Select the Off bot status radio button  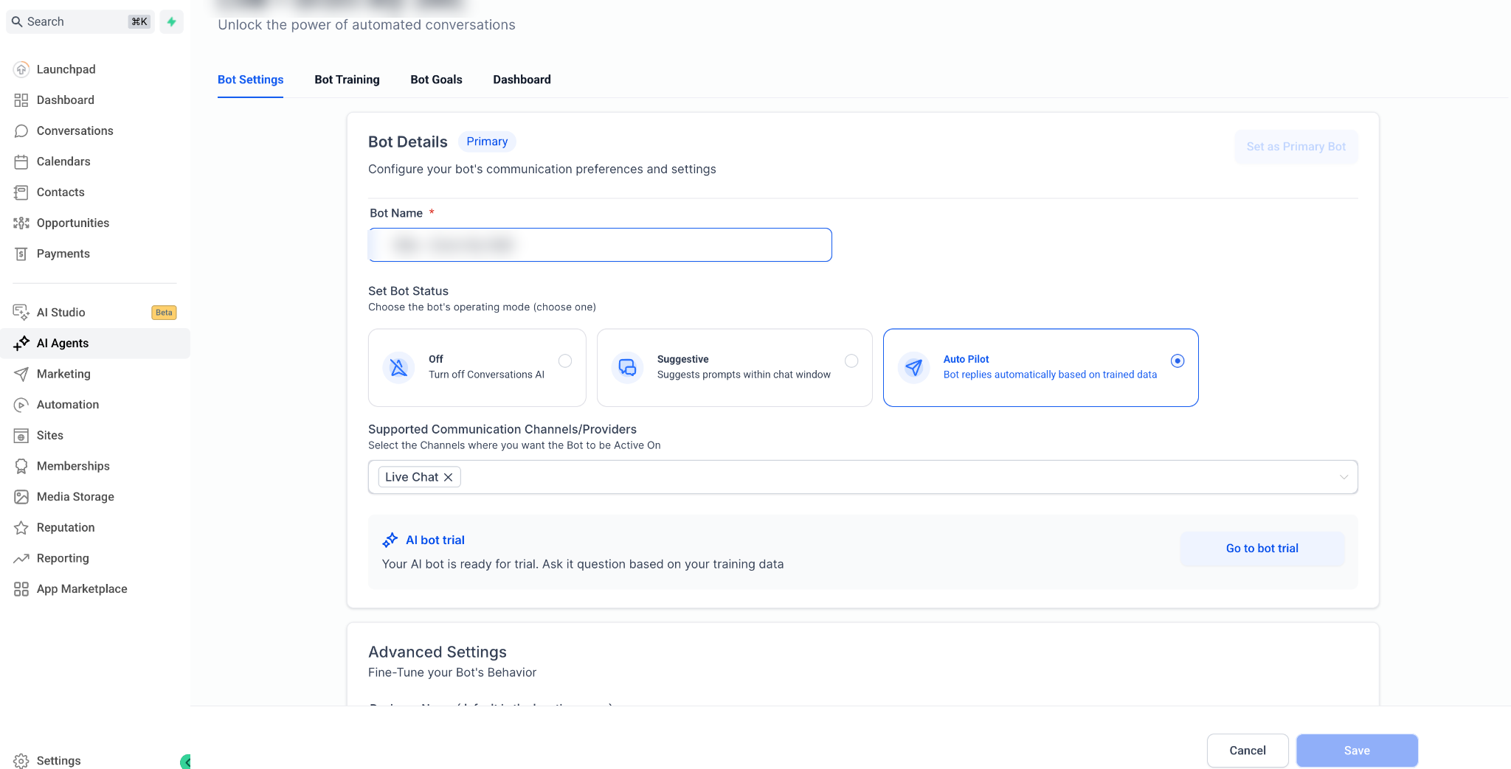click(565, 361)
